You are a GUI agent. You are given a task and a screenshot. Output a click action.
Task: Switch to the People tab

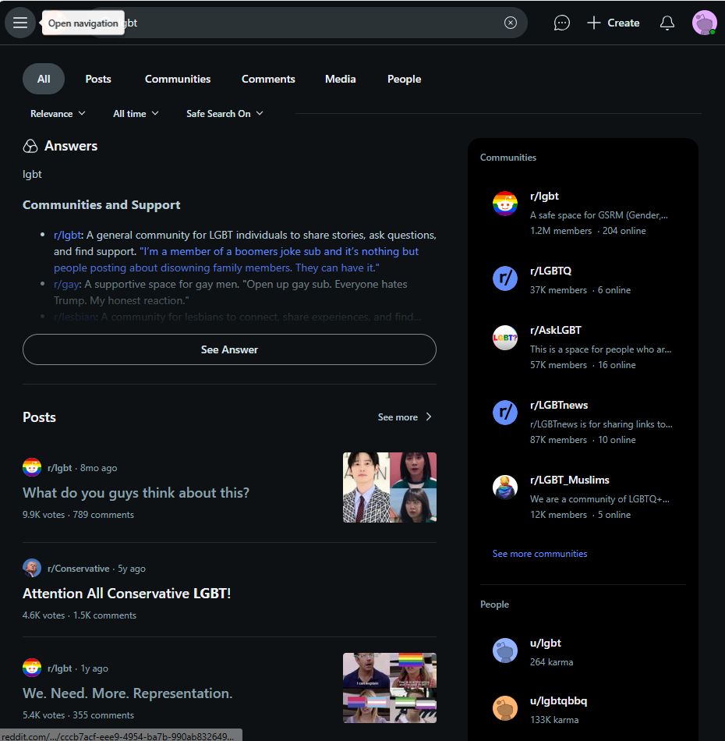coord(404,79)
